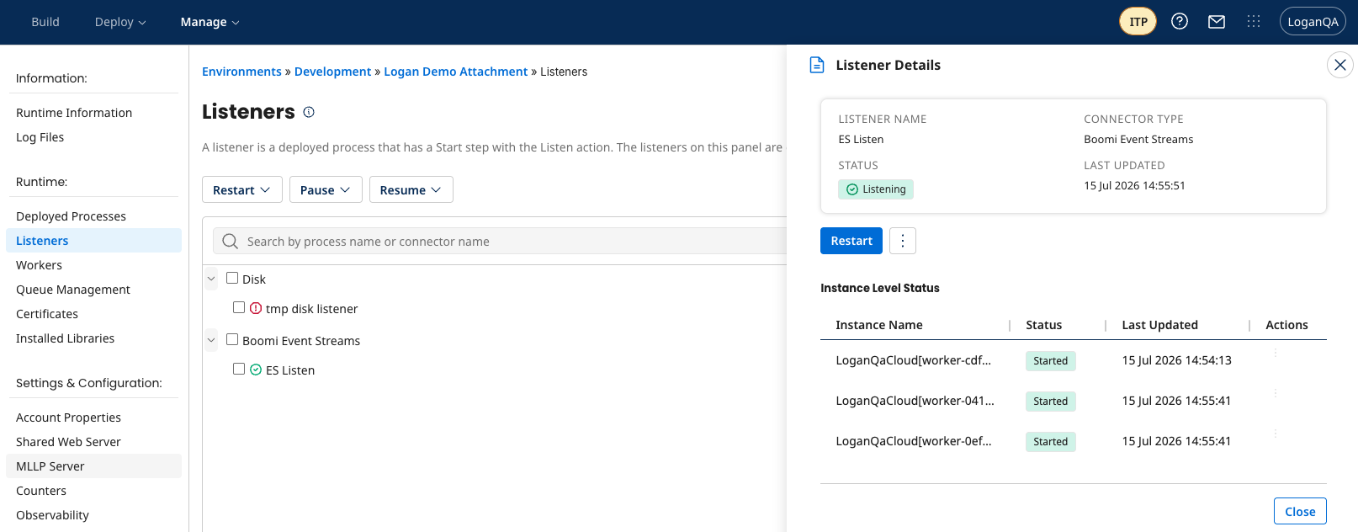Click tmp disk listener error status icon
Image resolution: width=1358 pixels, height=532 pixels.
[256, 309]
